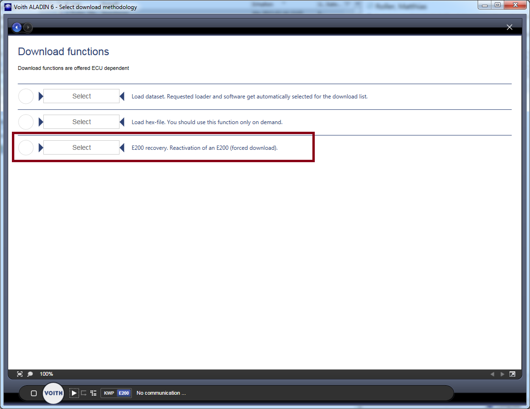This screenshot has width=530, height=409.
Task: Go to next page with the bottom-right right arrow
Action: click(x=502, y=374)
